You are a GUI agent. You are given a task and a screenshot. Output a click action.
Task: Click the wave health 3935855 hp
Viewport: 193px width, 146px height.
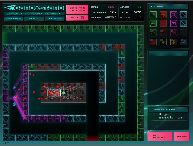pyautogui.click(x=166, y=117)
